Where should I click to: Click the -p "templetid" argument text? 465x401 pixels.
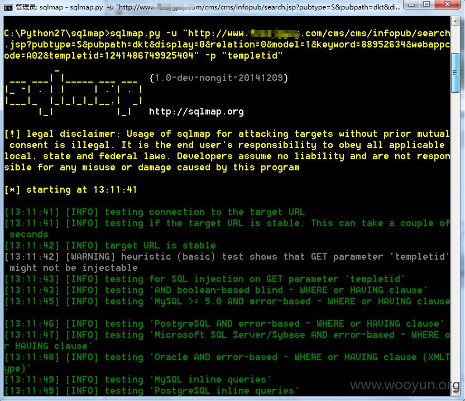click(x=244, y=55)
